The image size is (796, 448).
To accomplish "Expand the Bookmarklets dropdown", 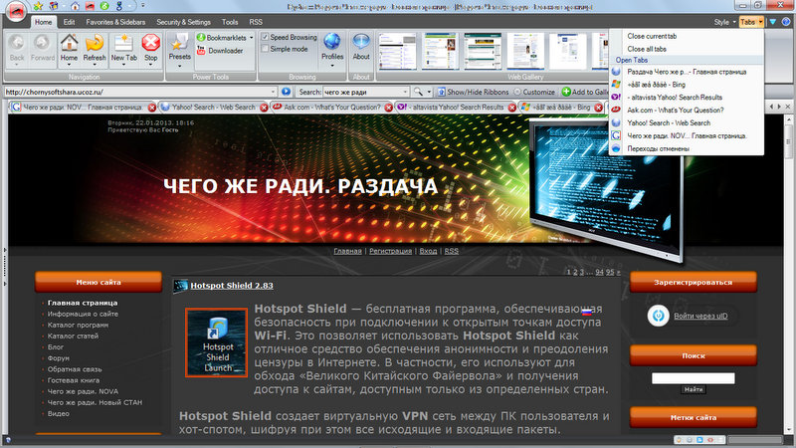I will 252,38.
